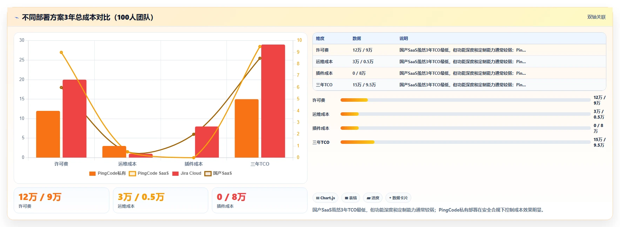Click the 0 / 8万 table value
The image size is (620, 227).
pyautogui.click(x=359, y=73)
